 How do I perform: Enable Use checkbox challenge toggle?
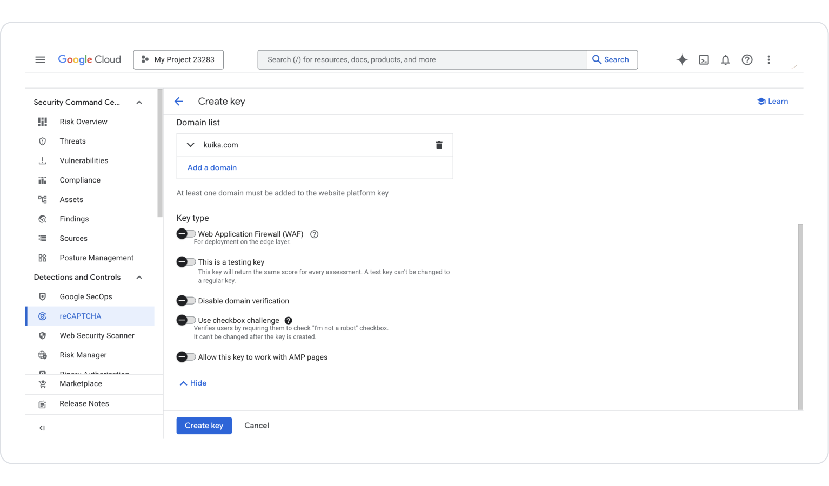(186, 320)
